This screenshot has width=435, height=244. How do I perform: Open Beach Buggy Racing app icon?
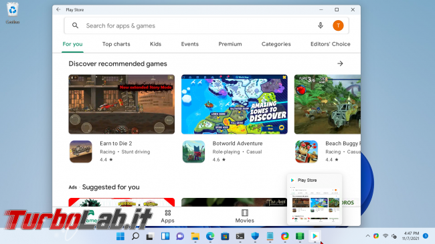click(x=307, y=151)
